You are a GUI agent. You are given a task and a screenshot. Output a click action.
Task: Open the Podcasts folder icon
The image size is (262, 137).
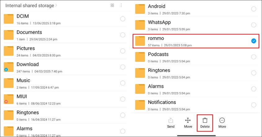coord(140,57)
